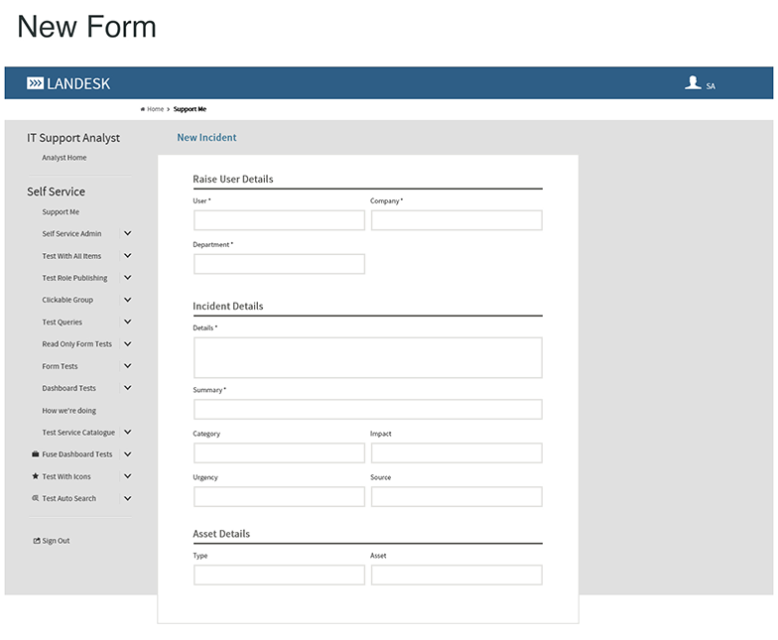Click the User input field

pos(279,220)
